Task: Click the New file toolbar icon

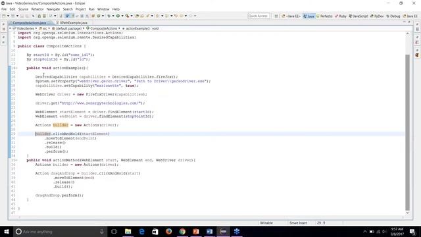Action: click(4, 16)
